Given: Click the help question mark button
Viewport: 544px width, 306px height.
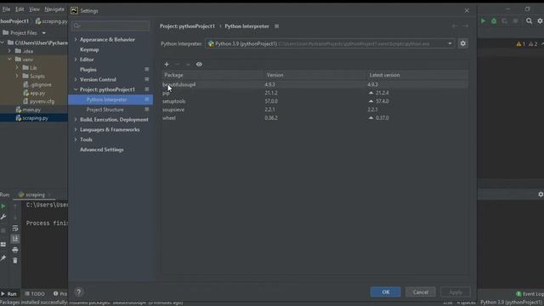Looking at the screenshot, I should [x=79, y=292].
